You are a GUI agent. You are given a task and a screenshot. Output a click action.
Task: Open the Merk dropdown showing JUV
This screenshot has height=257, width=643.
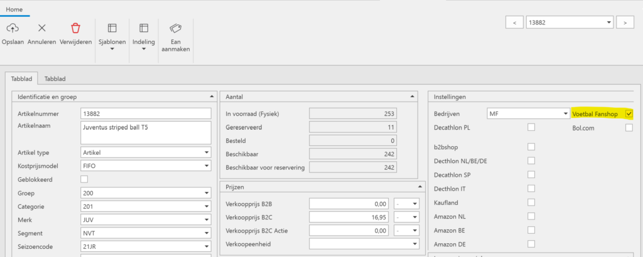coord(146,220)
